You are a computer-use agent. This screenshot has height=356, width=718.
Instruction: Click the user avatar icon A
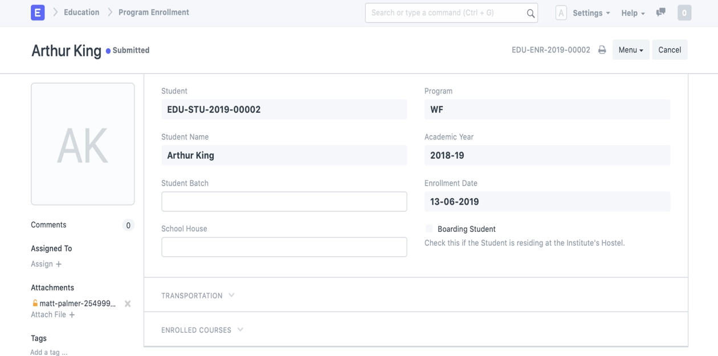click(561, 13)
